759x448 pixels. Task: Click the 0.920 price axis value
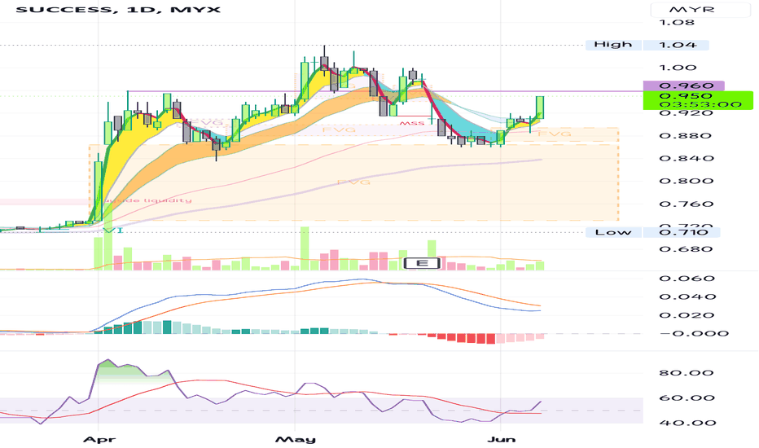coord(687,113)
